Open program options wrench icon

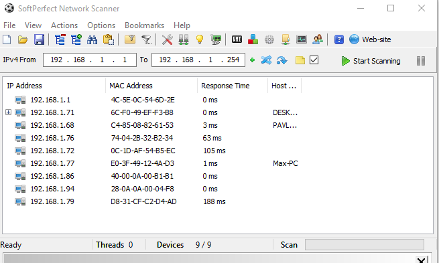[x=167, y=39]
